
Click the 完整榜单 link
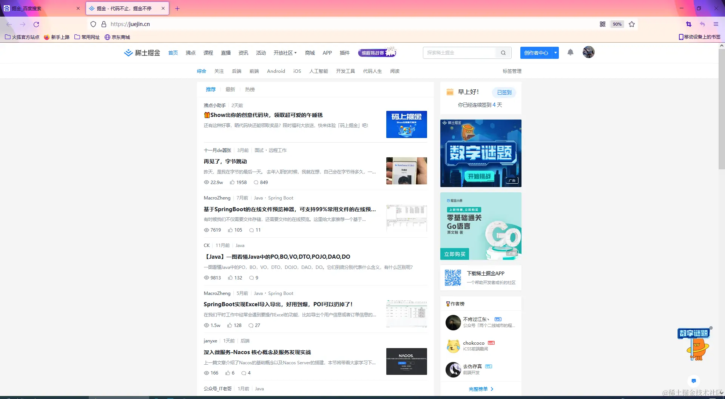480,389
